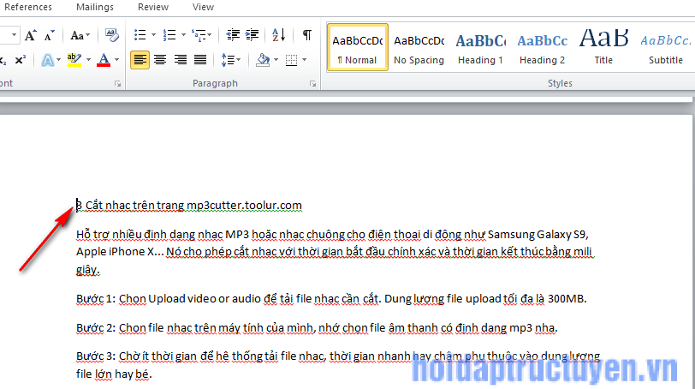Center-align the text
The height and width of the screenshot is (389, 695).
160,60
